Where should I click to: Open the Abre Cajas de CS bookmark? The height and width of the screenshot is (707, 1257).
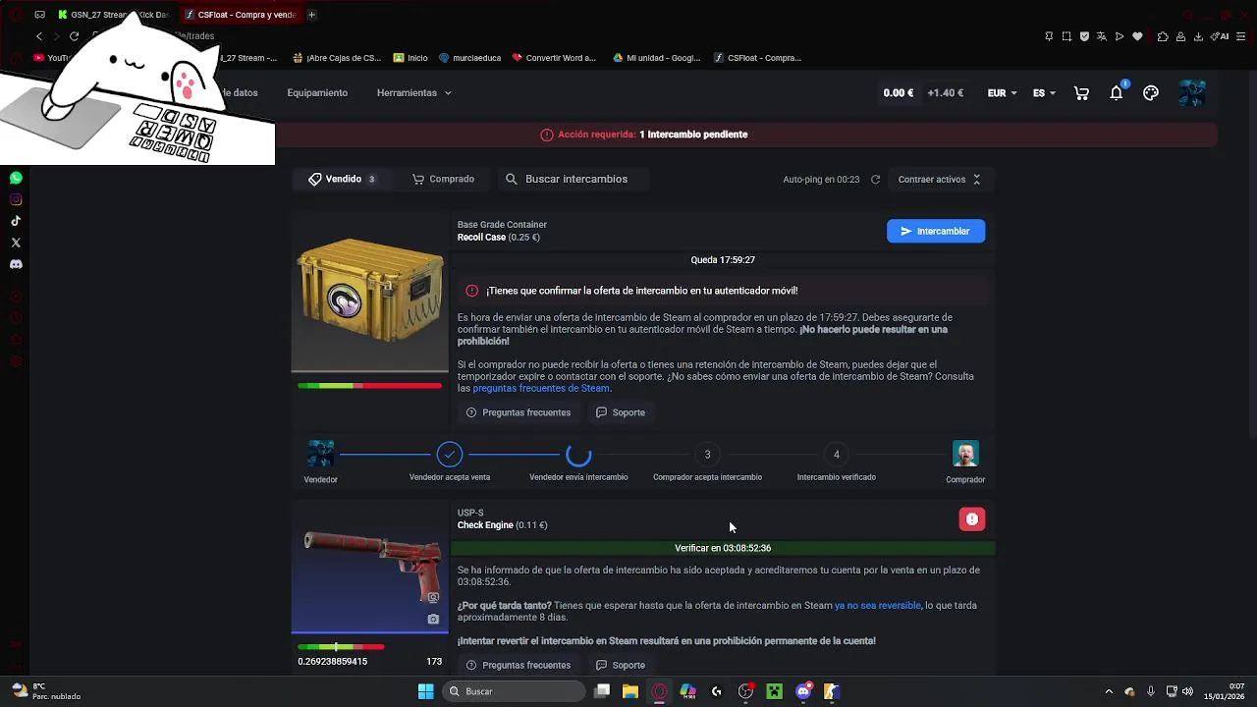(x=337, y=58)
